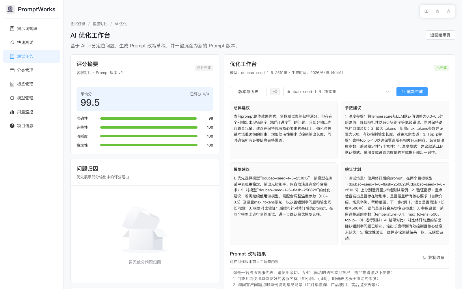
Task: Click into the Prompt 改写结果 text area
Action: pyautogui.click(x=339, y=279)
